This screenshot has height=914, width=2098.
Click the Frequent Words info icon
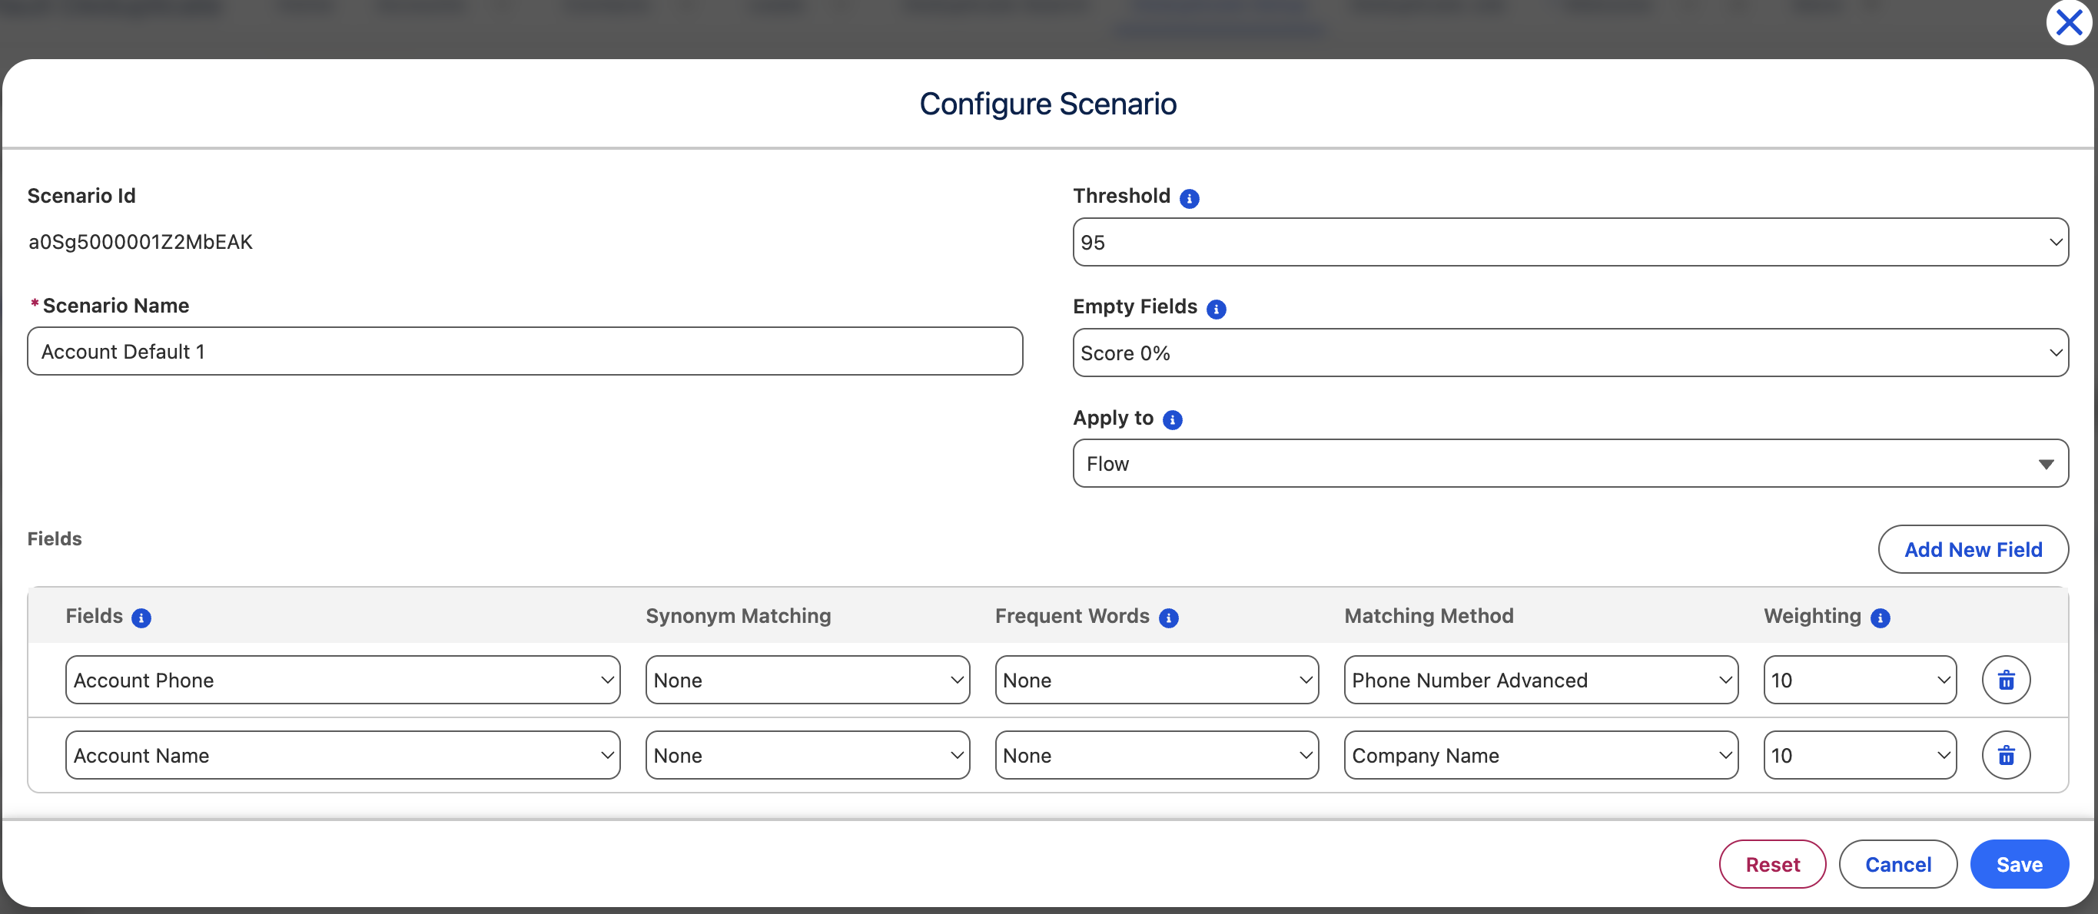point(1168,618)
